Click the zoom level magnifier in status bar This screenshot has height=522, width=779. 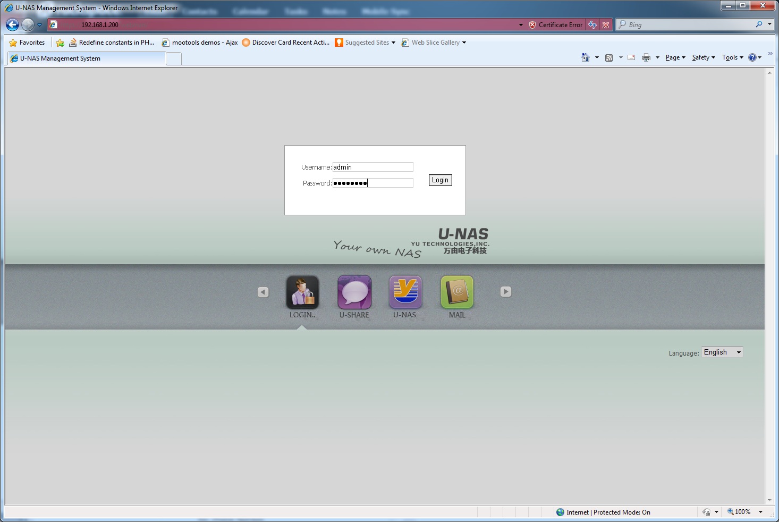[731, 512]
